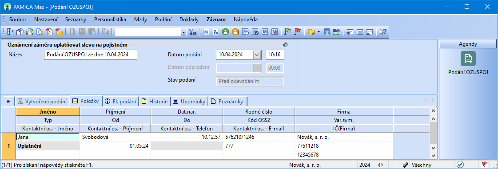Click the PDF export icon
Viewport: 498px width, 169px height.
[x=49, y=31]
